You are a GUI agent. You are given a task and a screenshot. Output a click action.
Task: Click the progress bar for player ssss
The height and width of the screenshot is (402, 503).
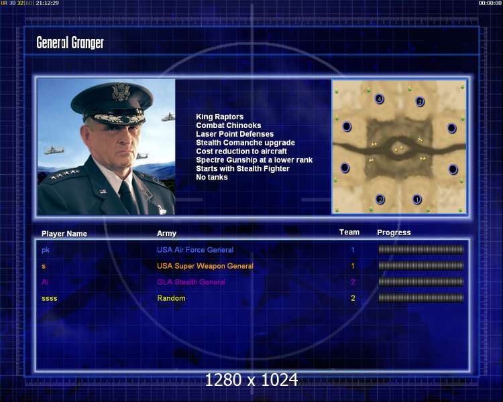(x=421, y=298)
